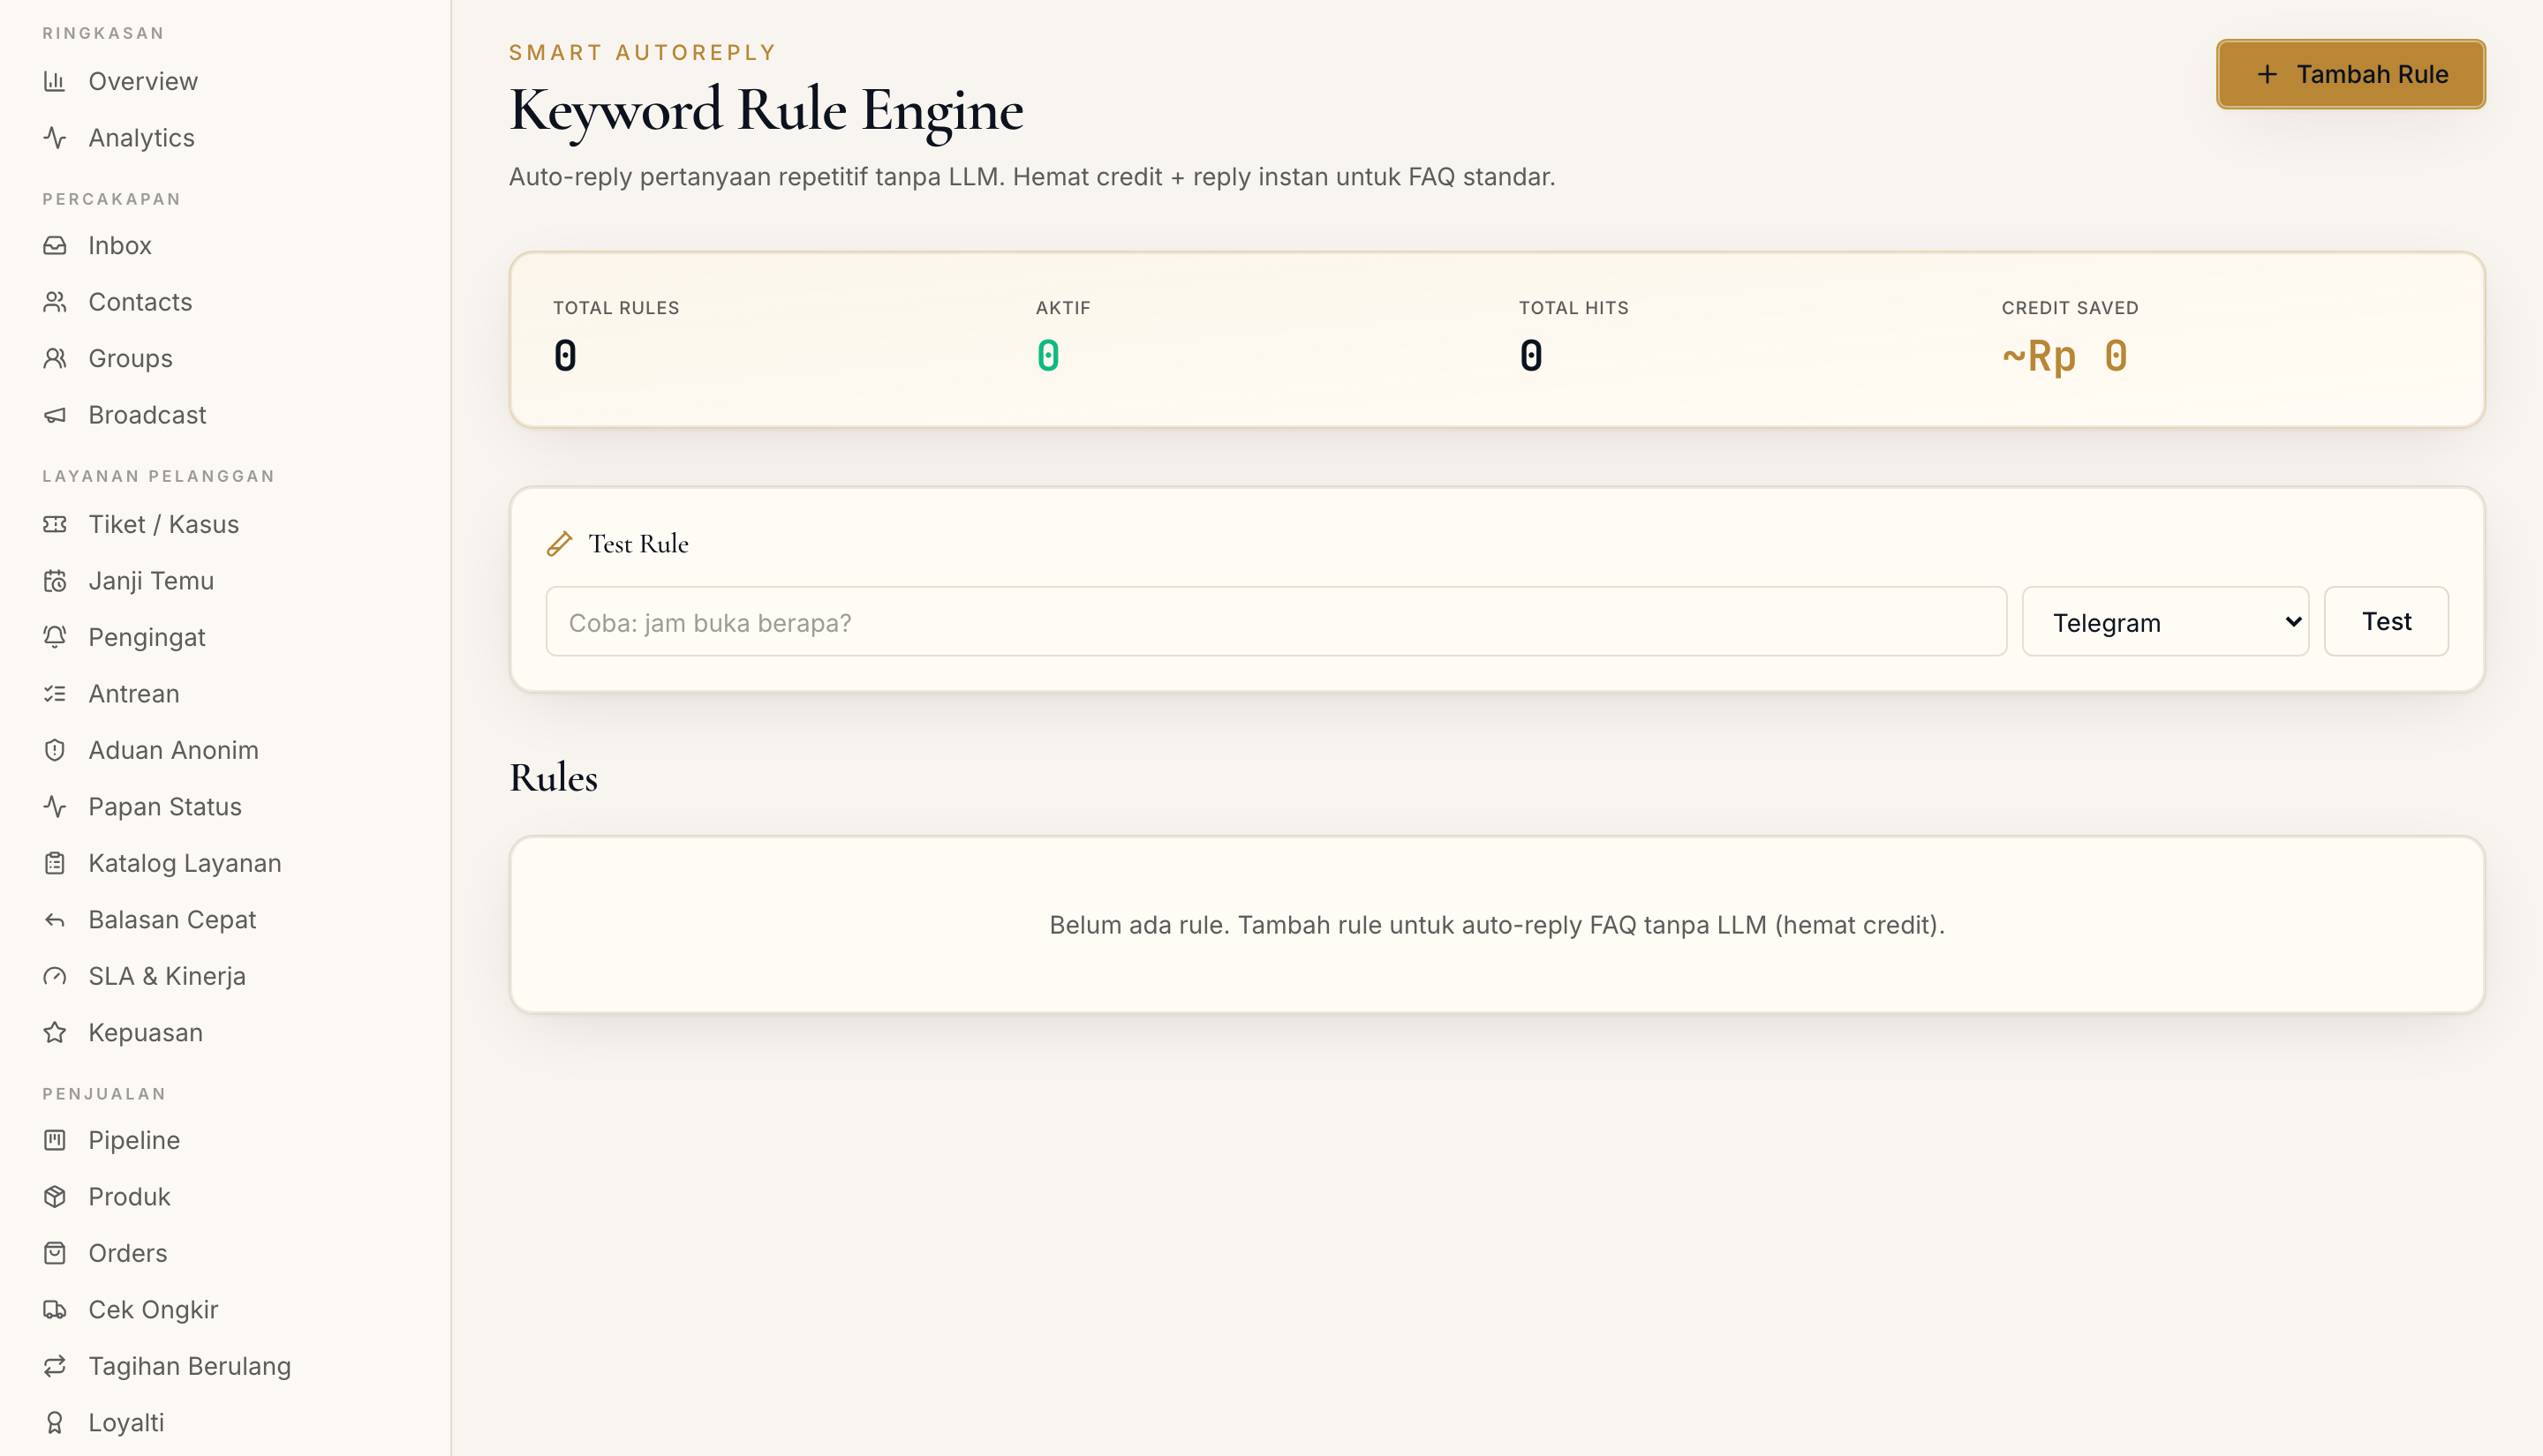
Task: Click the Kepuasan star icon
Action: pyautogui.click(x=55, y=1033)
